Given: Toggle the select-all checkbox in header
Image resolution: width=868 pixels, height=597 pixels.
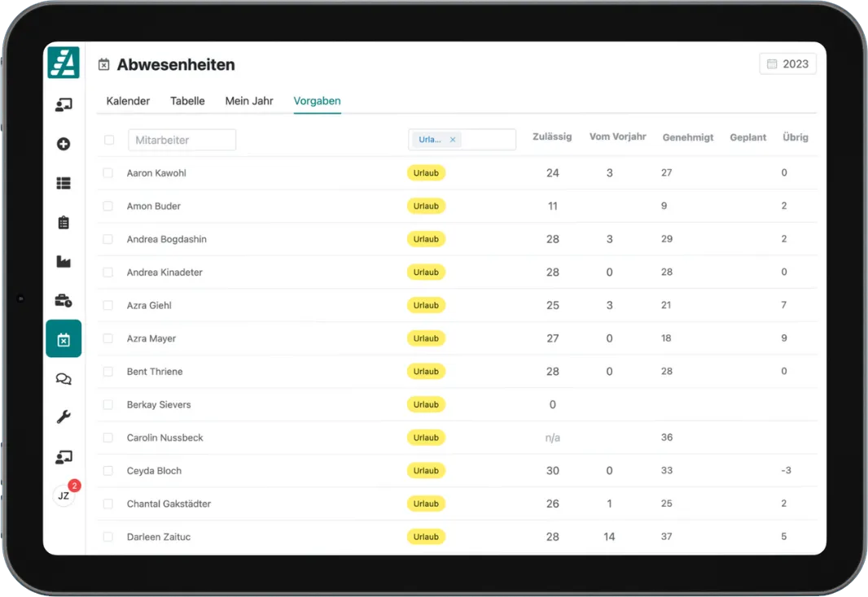Looking at the screenshot, I should click(x=109, y=140).
